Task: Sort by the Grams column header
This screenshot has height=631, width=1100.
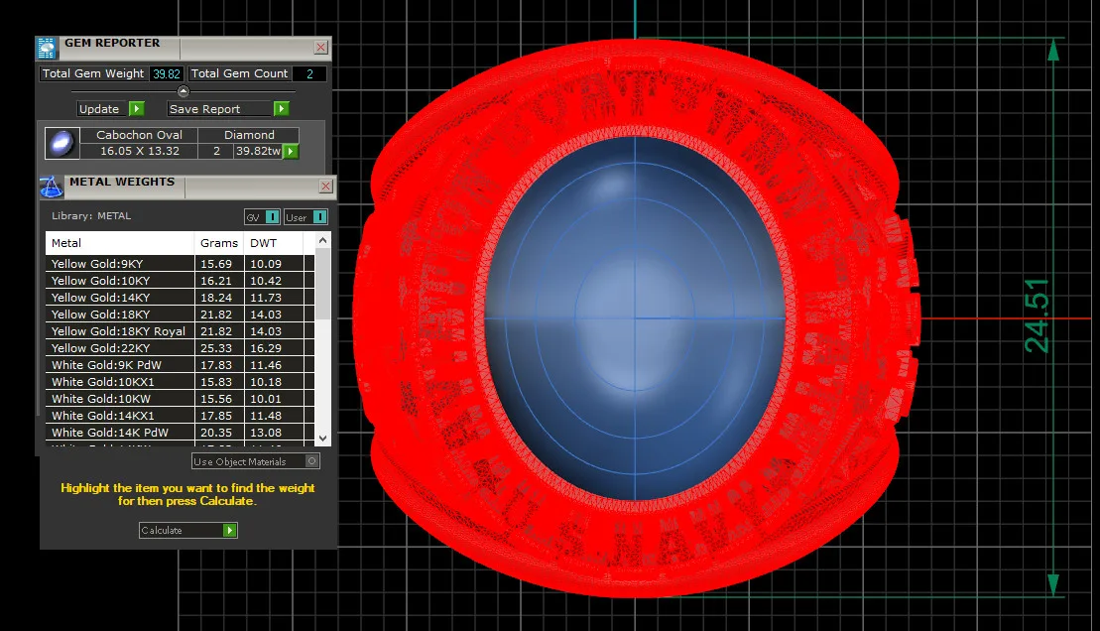Action: click(219, 243)
